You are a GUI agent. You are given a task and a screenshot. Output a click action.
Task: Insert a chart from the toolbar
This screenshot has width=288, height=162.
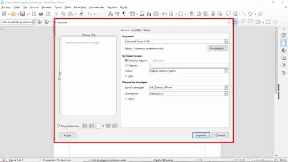pos(149,14)
